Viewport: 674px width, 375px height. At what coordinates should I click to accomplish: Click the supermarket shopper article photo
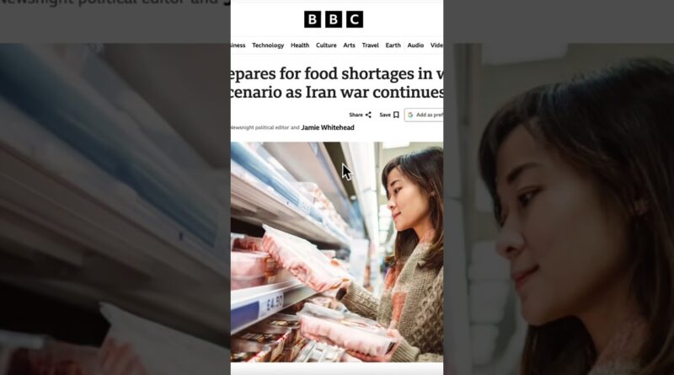pos(337,252)
